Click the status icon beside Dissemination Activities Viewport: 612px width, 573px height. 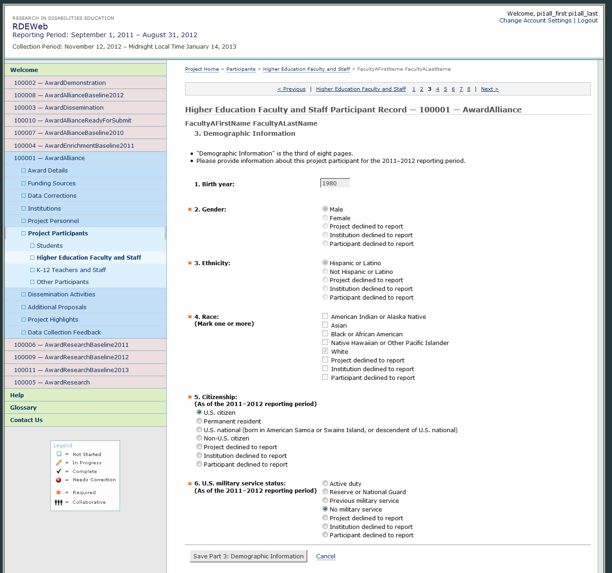pyautogui.click(x=23, y=295)
